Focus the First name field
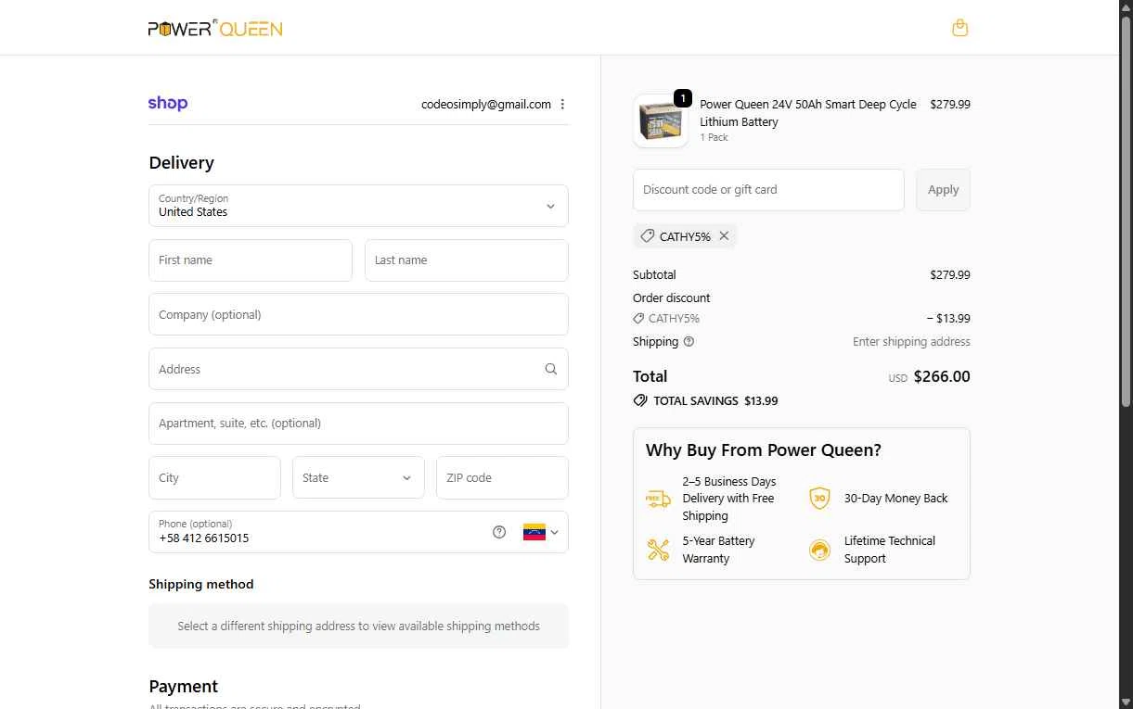The image size is (1133, 709). click(x=251, y=260)
